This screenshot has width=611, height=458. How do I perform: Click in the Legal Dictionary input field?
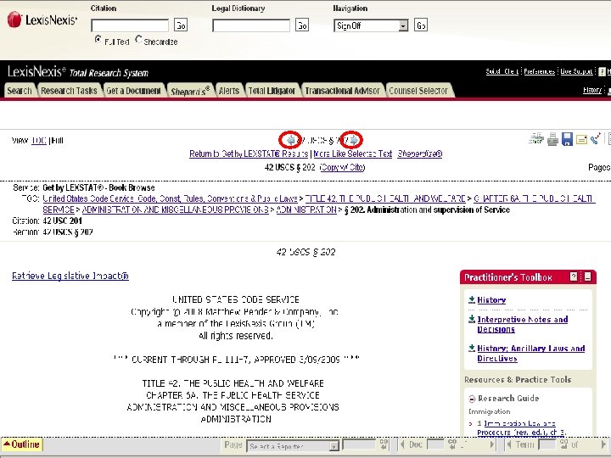pos(251,25)
